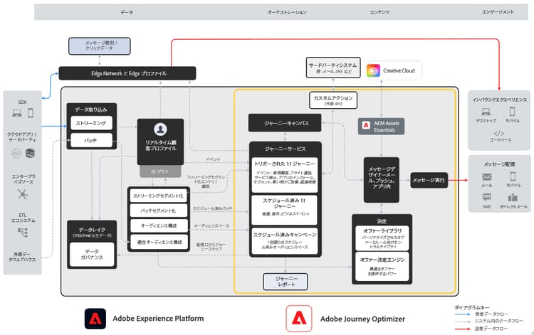Click the ストリーミングセグメント化 box
This screenshot has height=335, width=534.
pos(158,196)
